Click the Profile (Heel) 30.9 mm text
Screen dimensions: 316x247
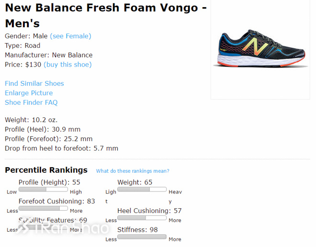click(43, 129)
